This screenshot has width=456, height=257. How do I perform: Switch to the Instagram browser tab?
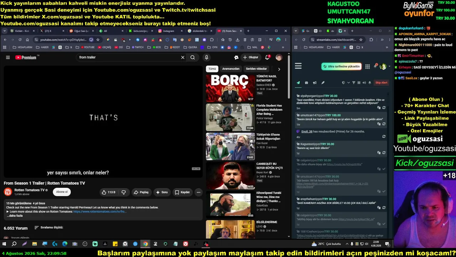(171, 31)
